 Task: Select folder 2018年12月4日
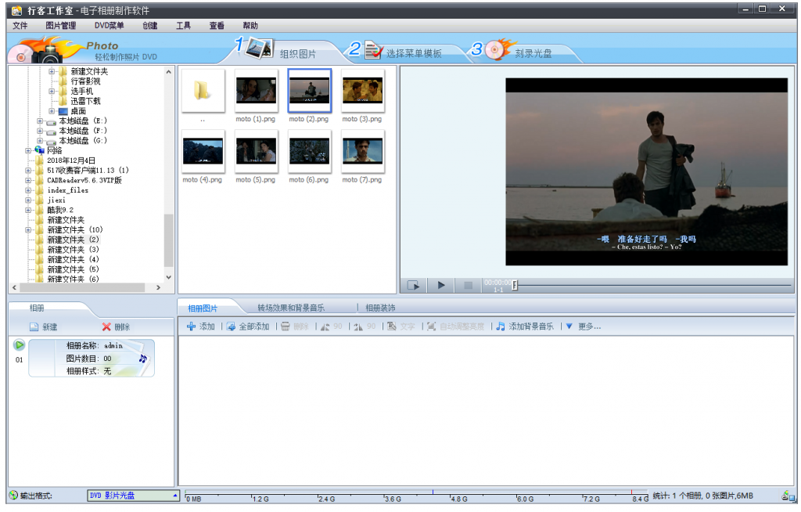pyautogui.click(x=71, y=160)
